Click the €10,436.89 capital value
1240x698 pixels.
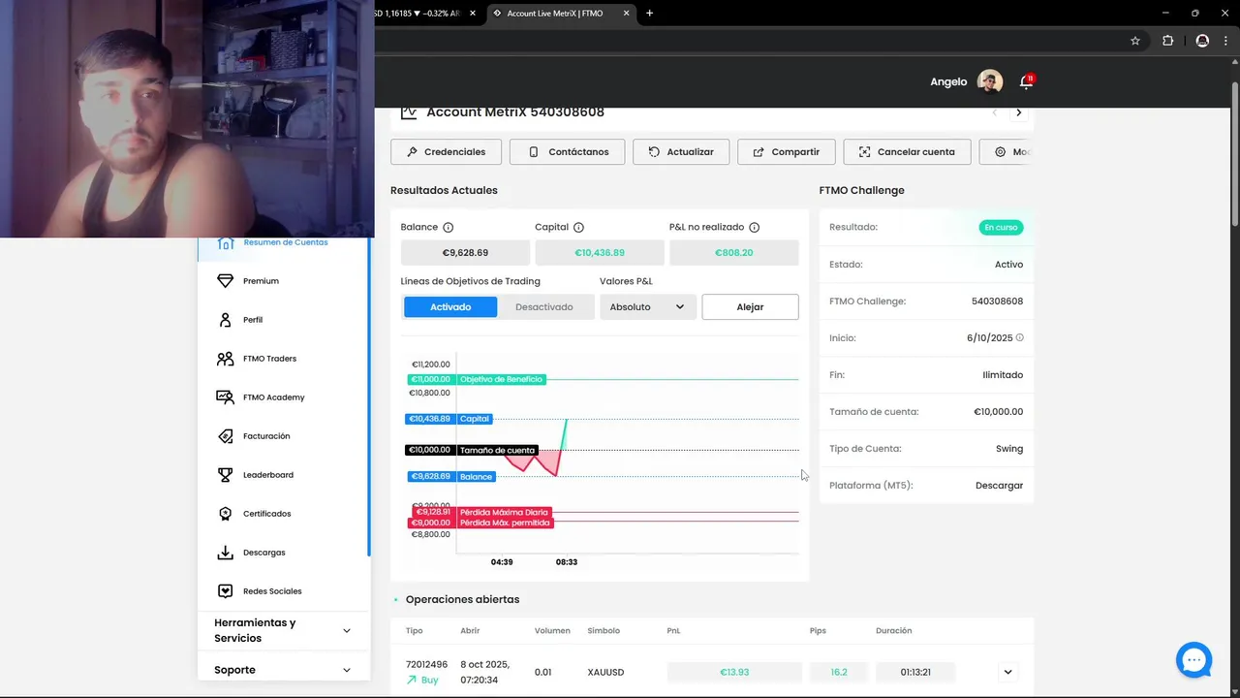600,253
